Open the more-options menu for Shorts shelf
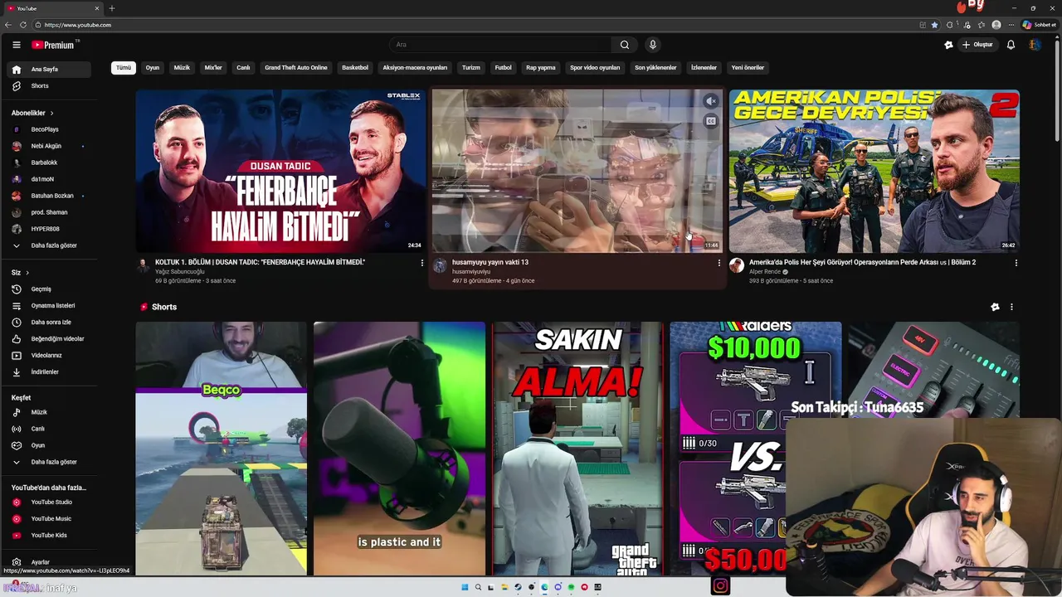This screenshot has width=1062, height=597. point(1011,307)
